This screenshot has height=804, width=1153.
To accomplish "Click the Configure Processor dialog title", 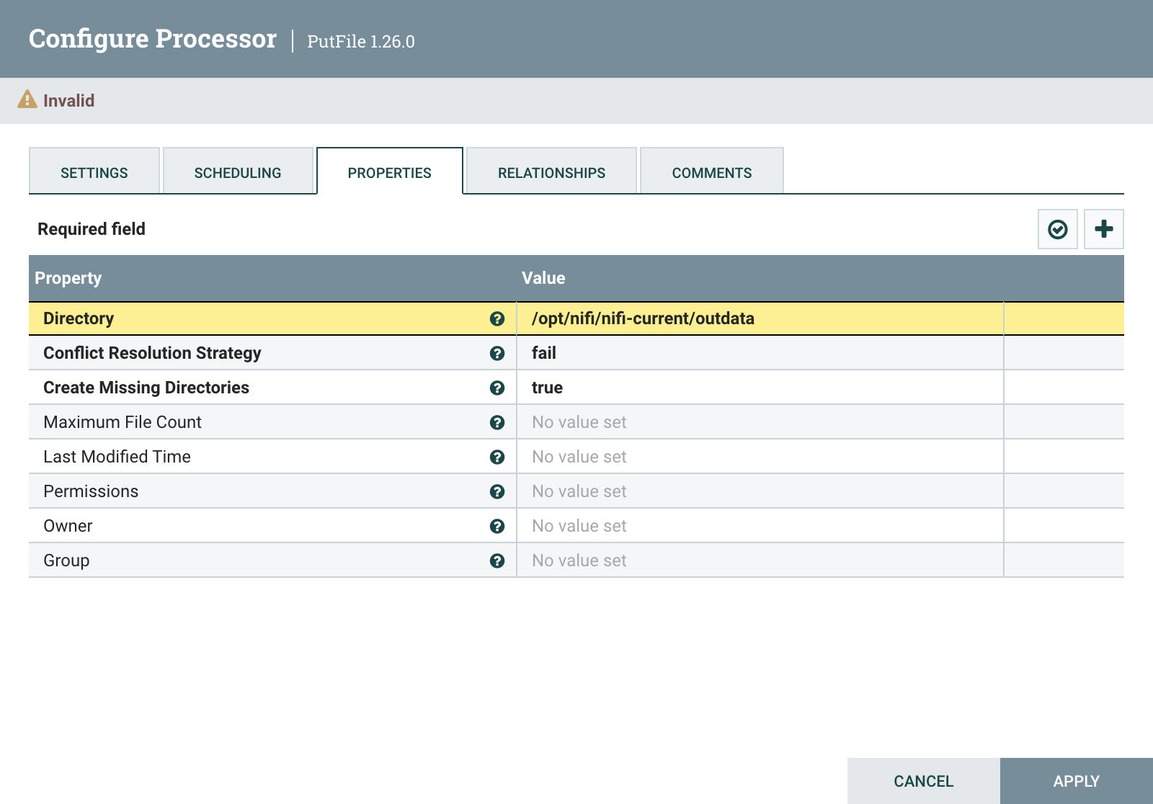I will coord(153,39).
